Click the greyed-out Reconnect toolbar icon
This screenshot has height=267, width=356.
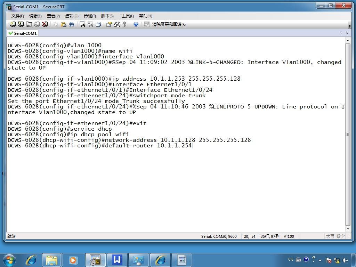tap(37, 24)
